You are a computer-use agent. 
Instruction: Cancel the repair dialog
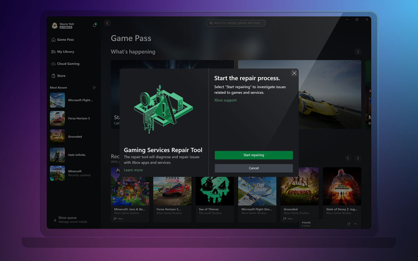coord(253,168)
